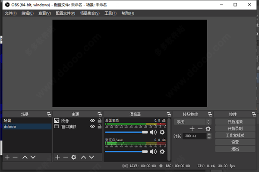The image size is (259, 172).
Task: Click the LIVE streaming status icon
Action: [125, 166]
